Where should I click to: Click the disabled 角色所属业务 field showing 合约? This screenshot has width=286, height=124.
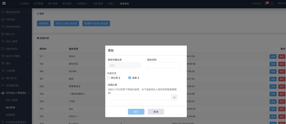[x=124, y=65]
